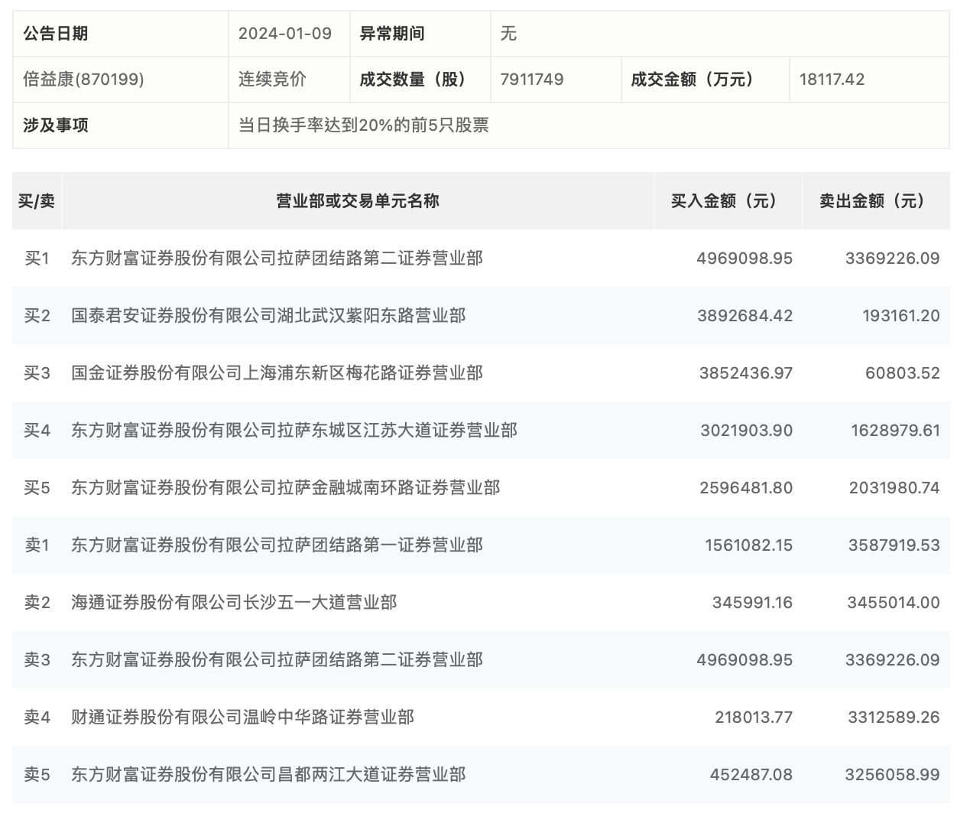Select 国金证券 上海浦东新区梅花路 branch name
This screenshot has height=820, width=957.
coord(277,373)
